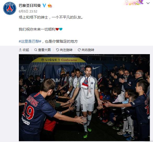Click the expanded tunnel photo of the goalkeeper
This screenshot has height=142, width=153.
[84, 98]
